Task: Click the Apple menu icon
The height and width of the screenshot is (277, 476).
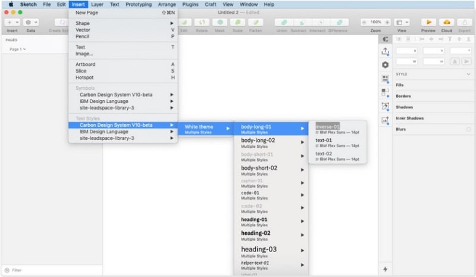Action: click(11, 4)
